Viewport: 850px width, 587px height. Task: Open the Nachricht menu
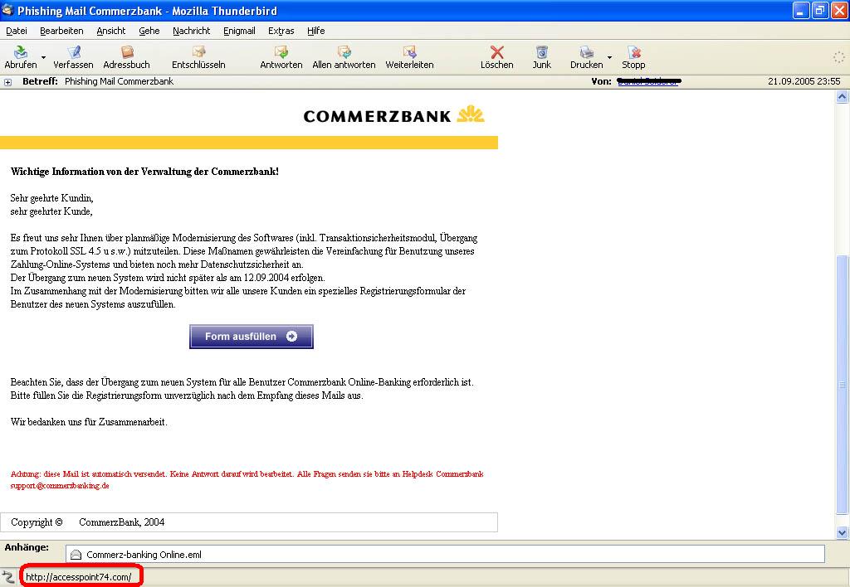(192, 31)
